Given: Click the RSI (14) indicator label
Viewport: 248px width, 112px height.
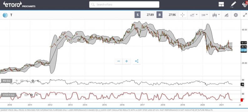Looking at the screenshot, I should [7, 81].
